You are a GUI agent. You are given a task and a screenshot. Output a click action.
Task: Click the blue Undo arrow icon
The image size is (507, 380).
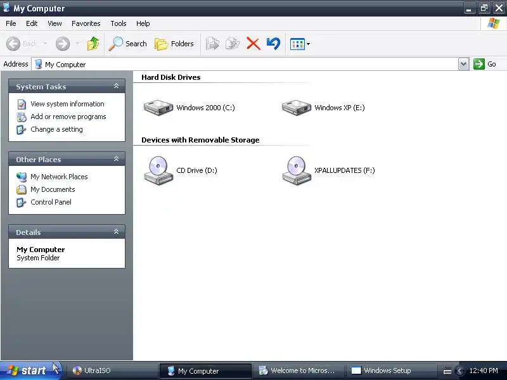coord(273,44)
